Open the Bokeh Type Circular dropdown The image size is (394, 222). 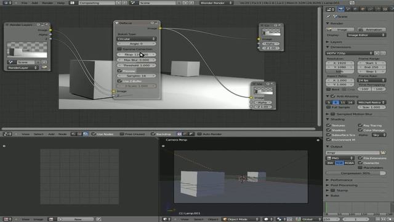(137, 39)
